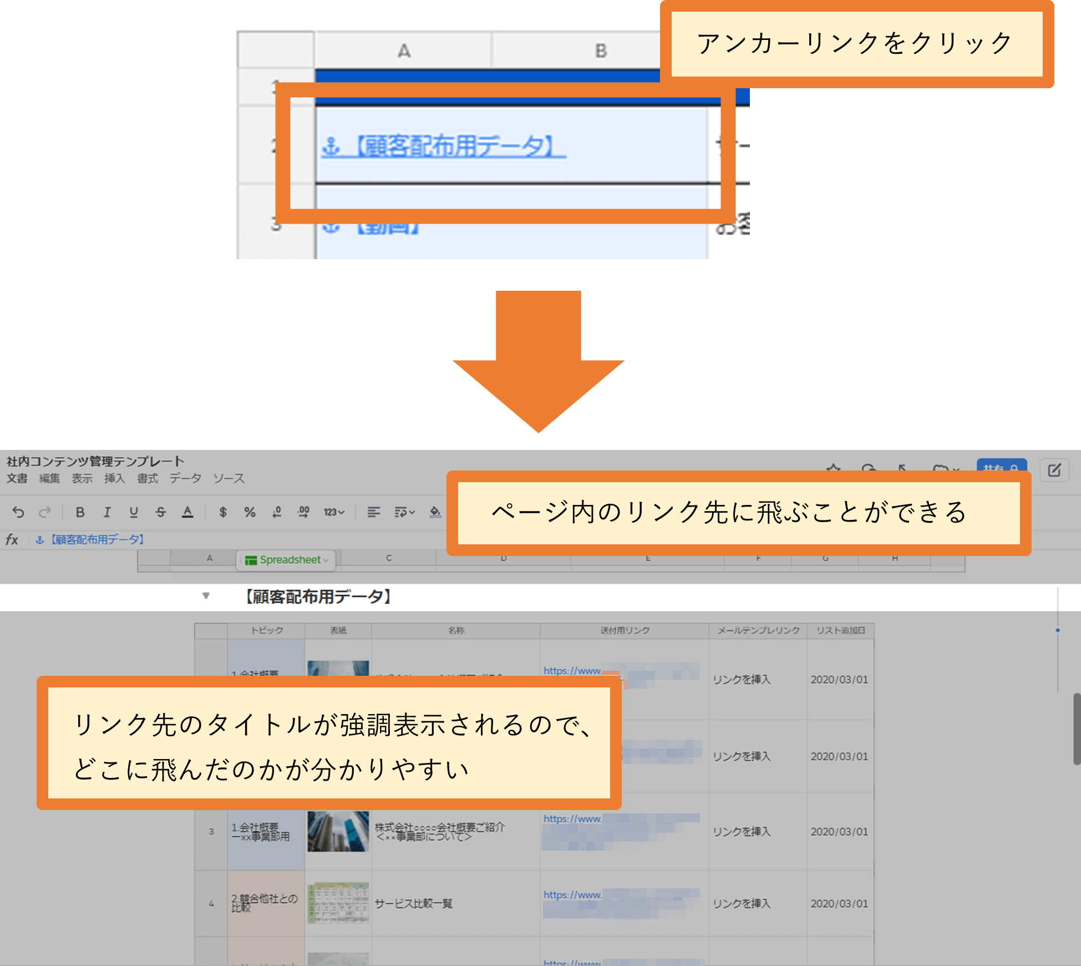Toggle italic formatting
The height and width of the screenshot is (966, 1081).
[106, 512]
